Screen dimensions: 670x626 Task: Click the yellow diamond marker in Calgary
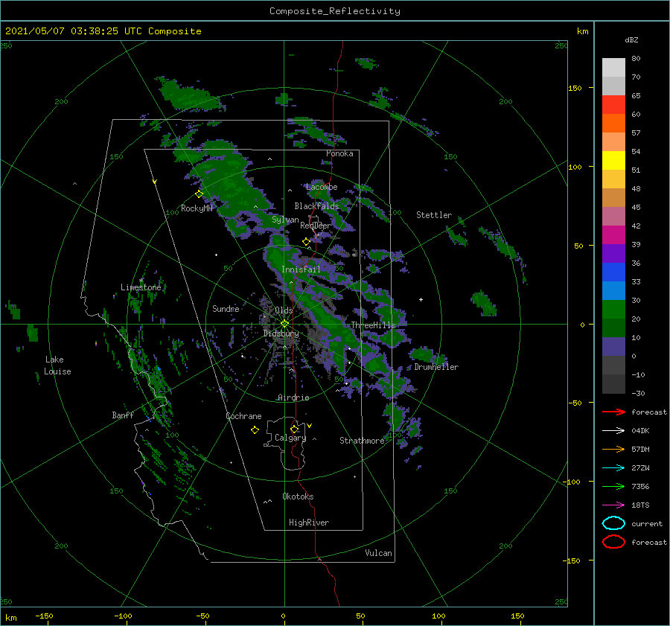pyautogui.click(x=294, y=429)
